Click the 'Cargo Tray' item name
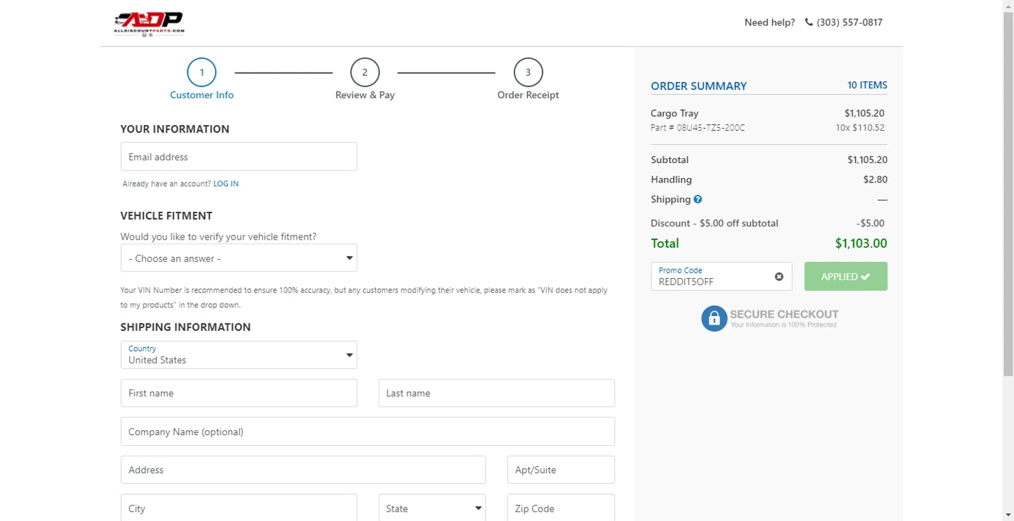This screenshot has height=521, width=1014. [675, 113]
